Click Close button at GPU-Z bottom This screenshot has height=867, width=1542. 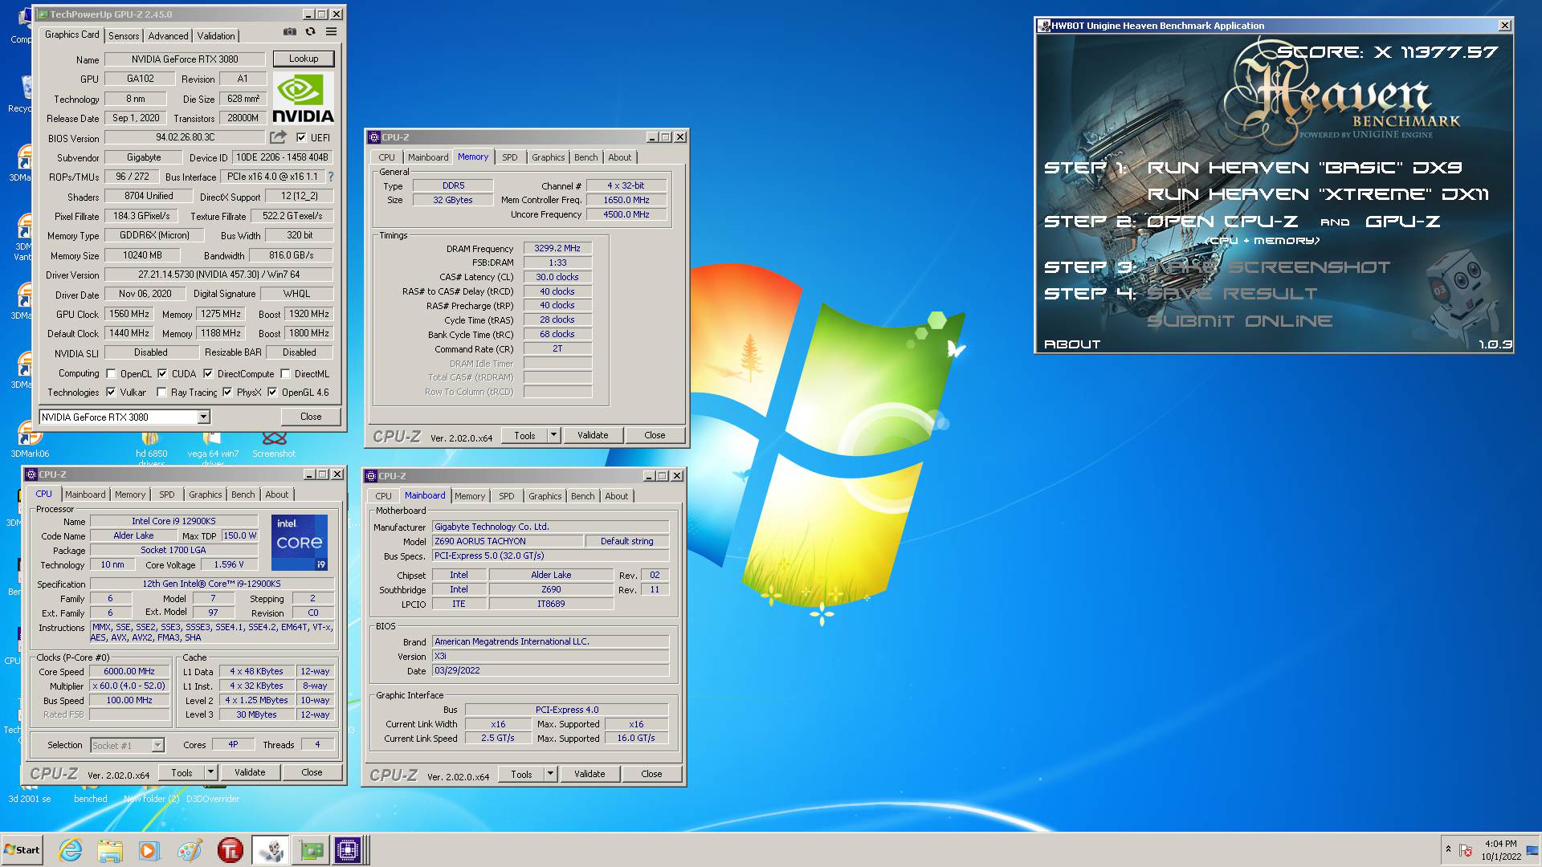[x=311, y=417]
